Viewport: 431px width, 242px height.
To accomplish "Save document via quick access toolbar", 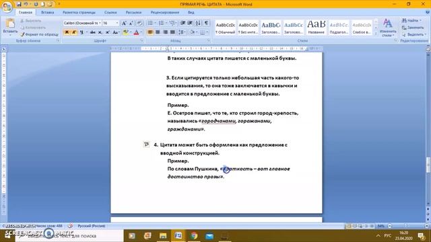I will 19,4.
